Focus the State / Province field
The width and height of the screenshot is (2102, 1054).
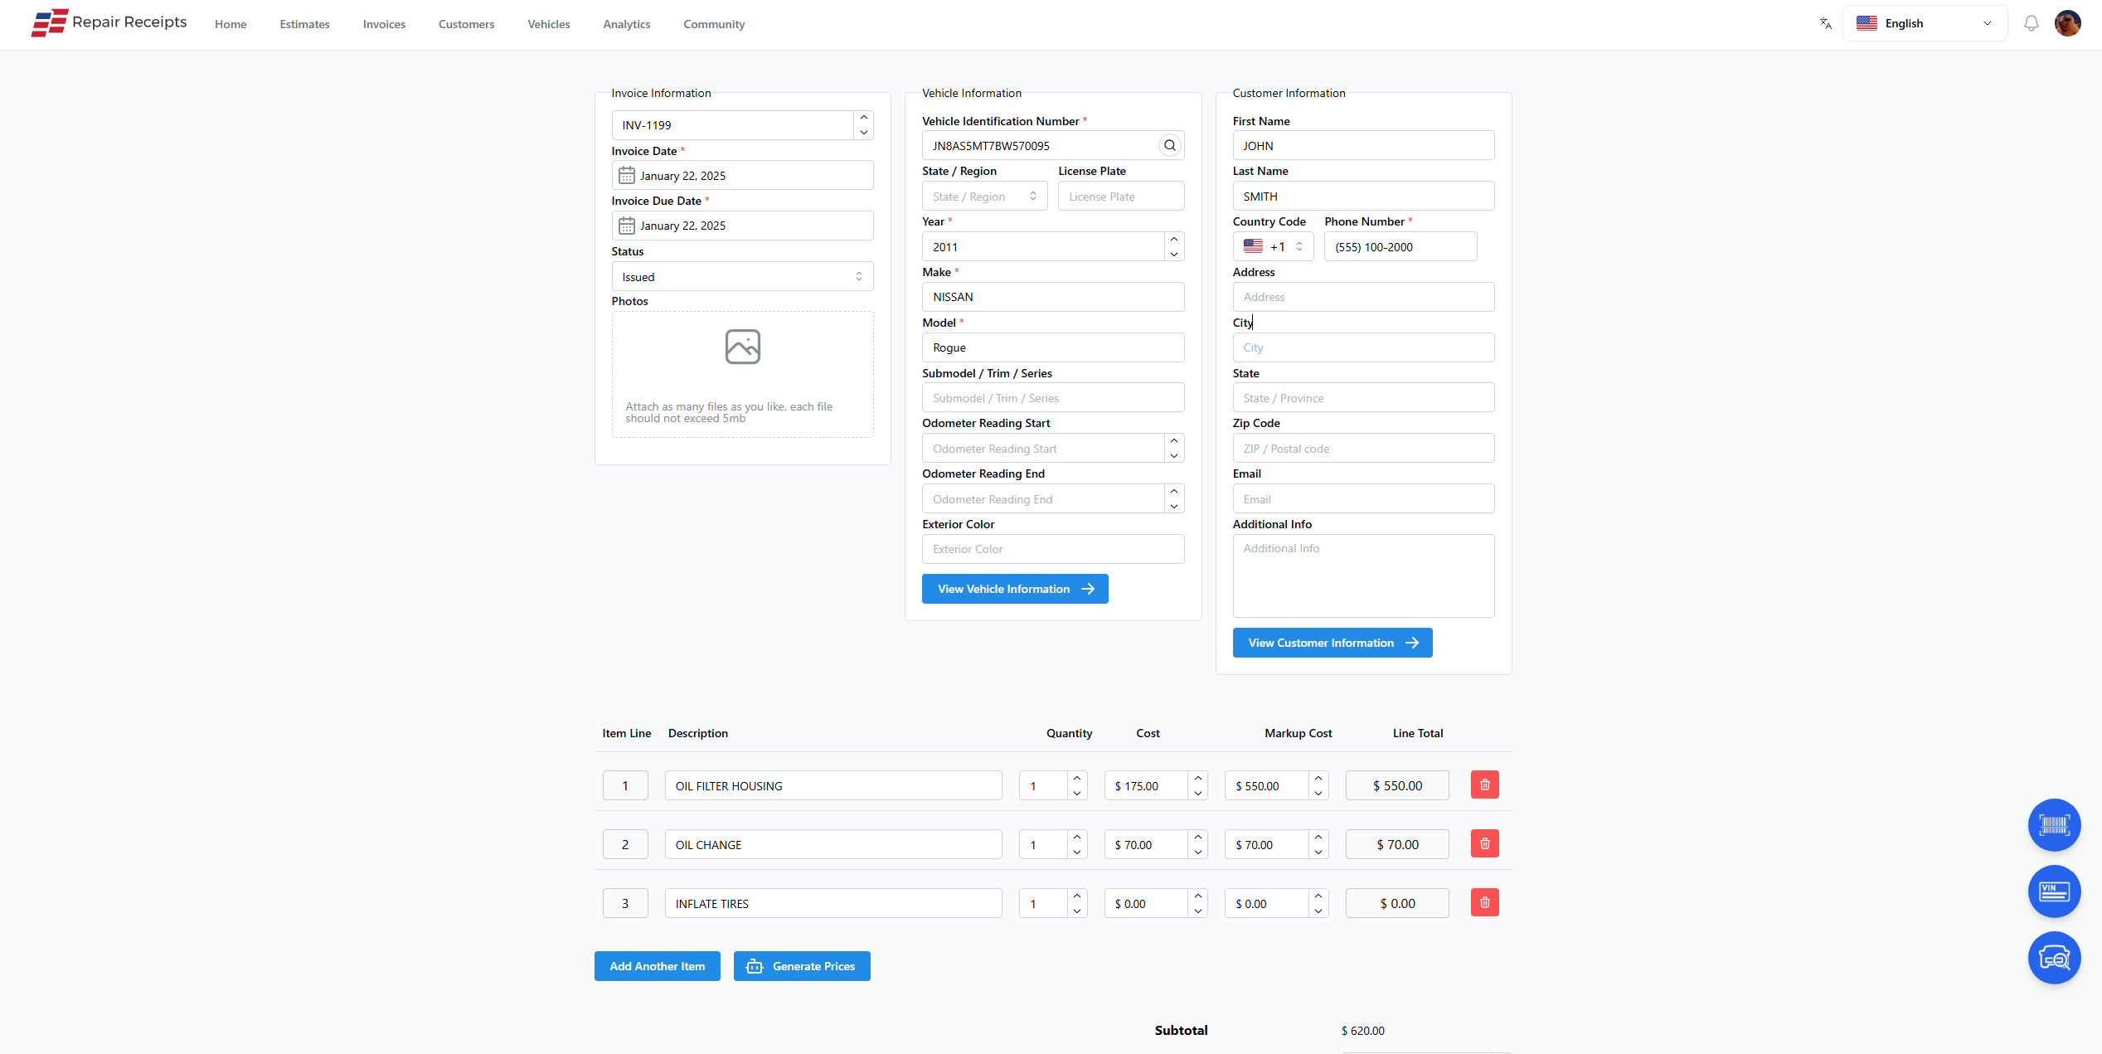pyautogui.click(x=1363, y=398)
